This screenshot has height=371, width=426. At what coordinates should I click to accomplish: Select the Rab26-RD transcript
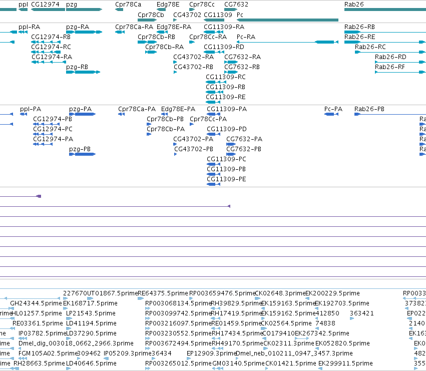[400, 62]
